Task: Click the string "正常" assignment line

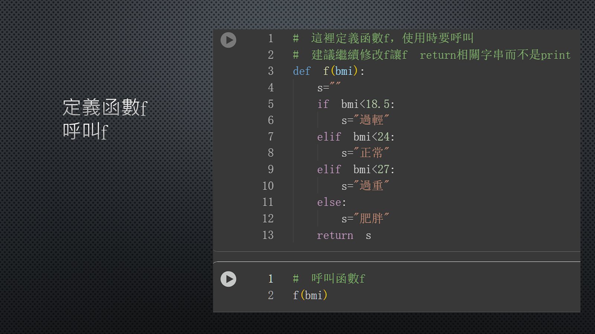Action: tap(365, 153)
